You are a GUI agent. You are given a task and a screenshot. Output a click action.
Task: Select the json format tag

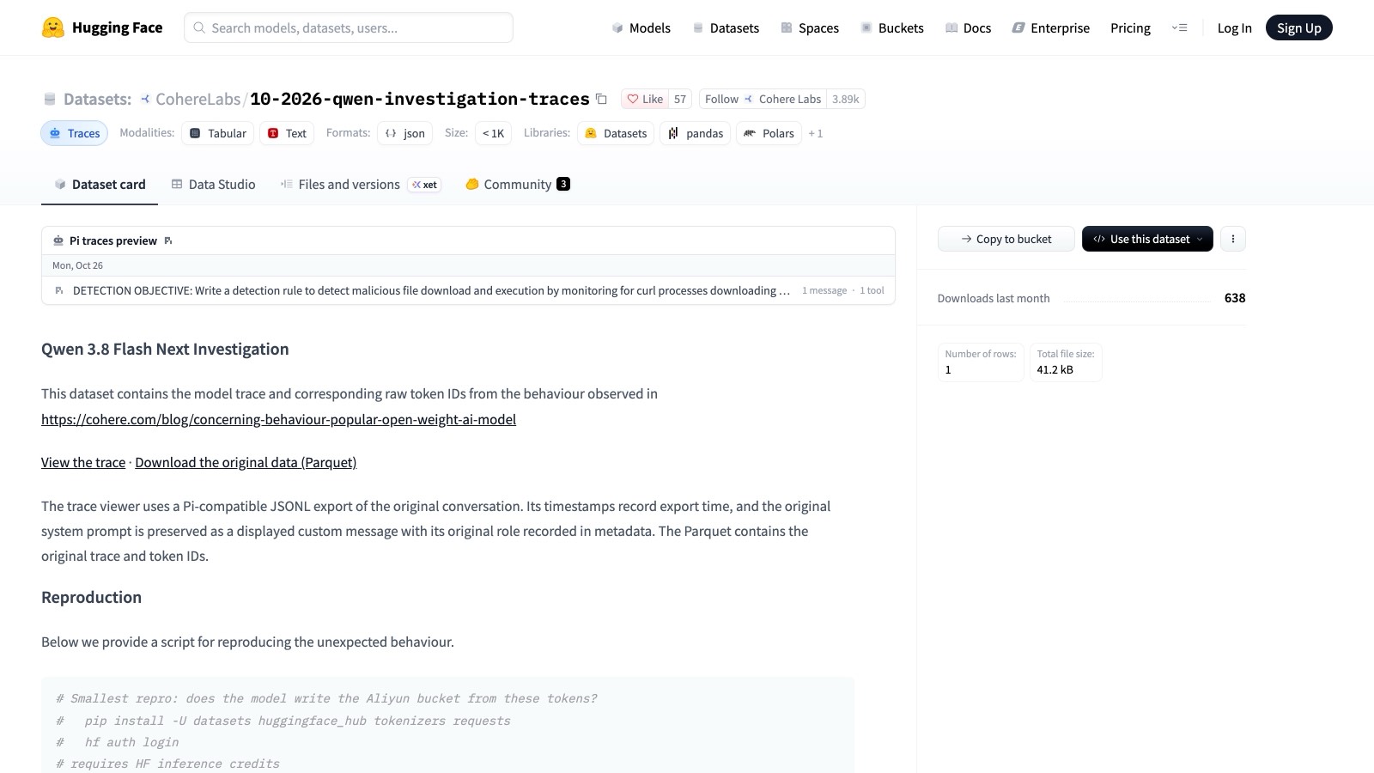click(x=405, y=133)
